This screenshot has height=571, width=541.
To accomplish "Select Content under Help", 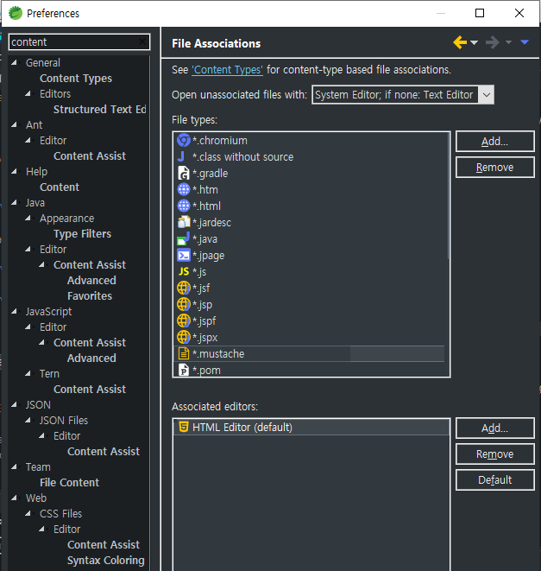I will click(60, 187).
